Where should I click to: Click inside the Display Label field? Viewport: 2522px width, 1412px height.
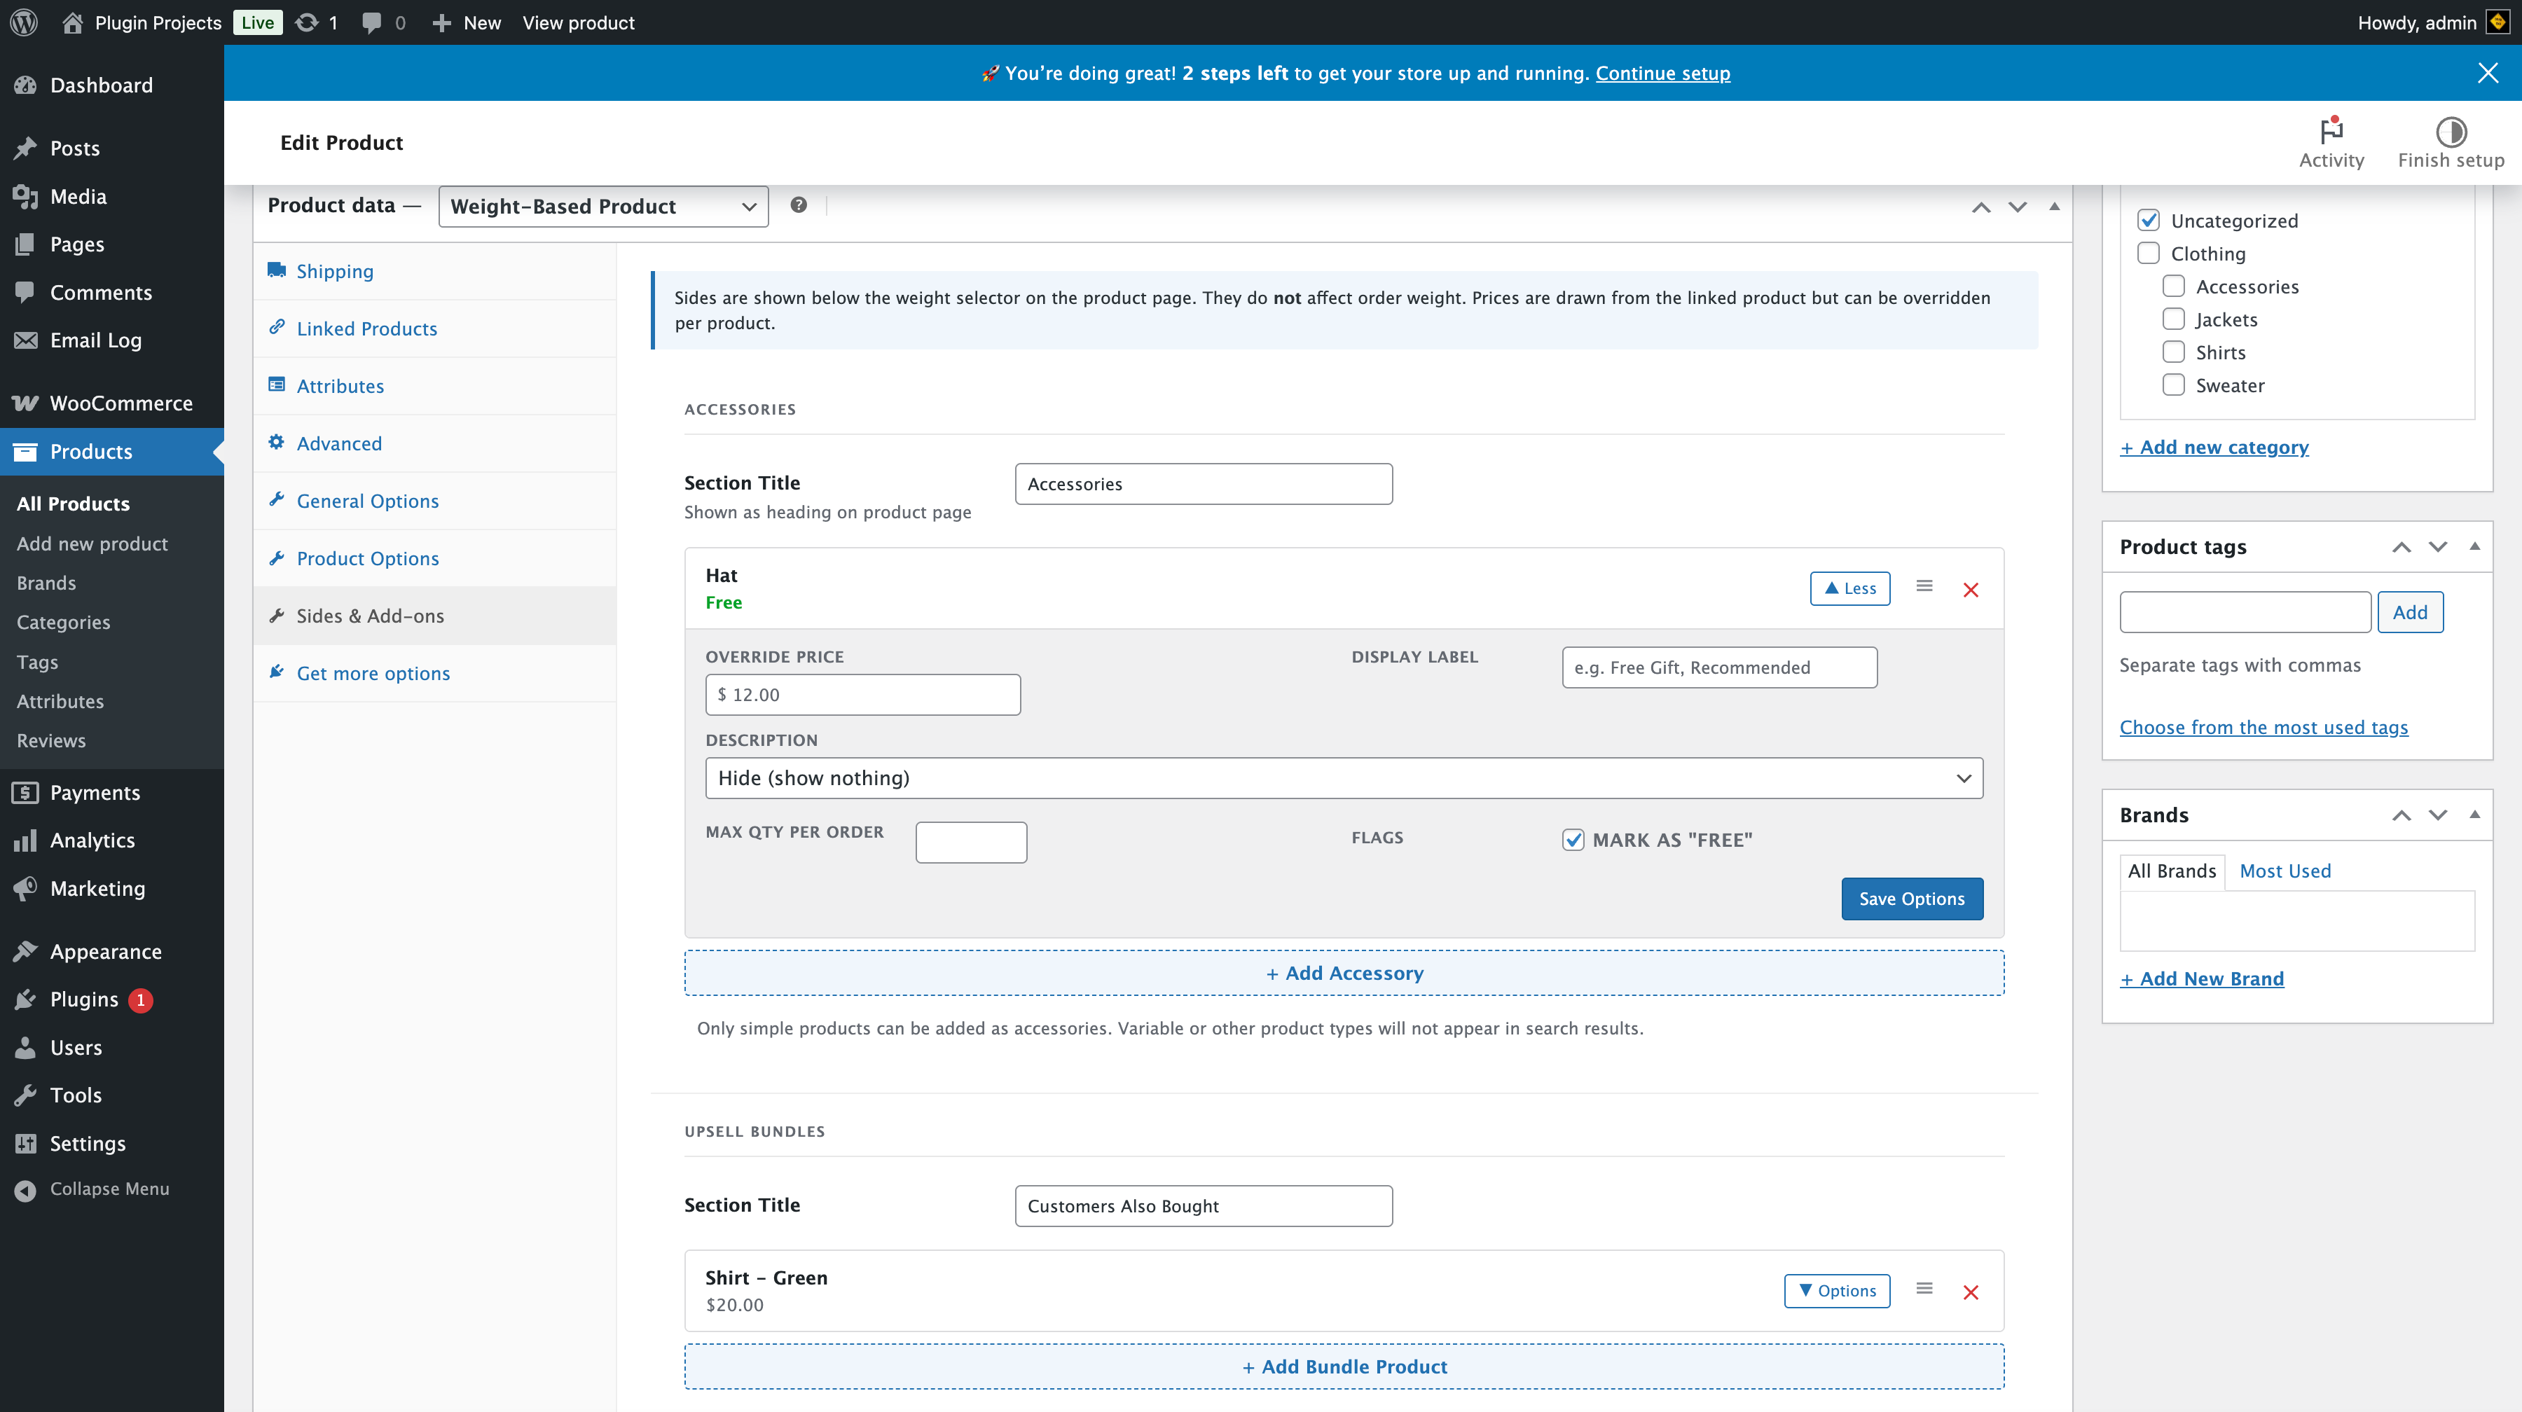coord(1718,666)
